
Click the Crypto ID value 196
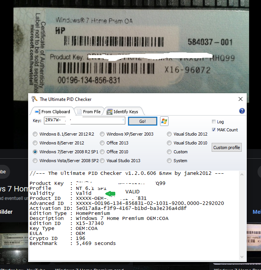pos(80,238)
